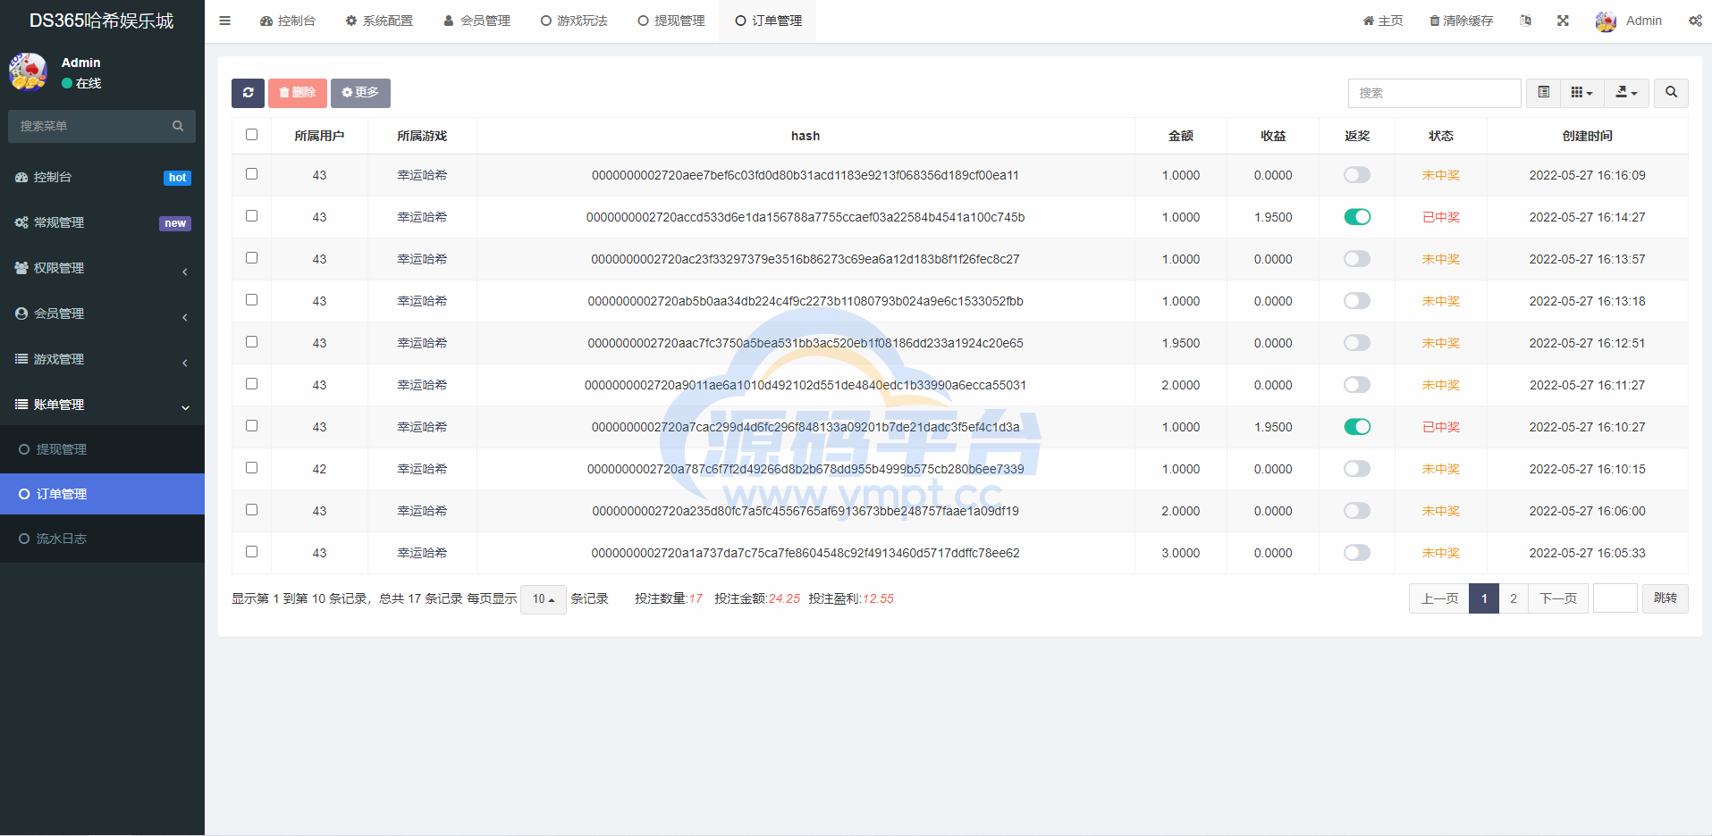Toggle the sidebar hamburger menu icon

225,21
